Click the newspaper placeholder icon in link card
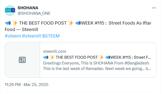 [22, 60]
